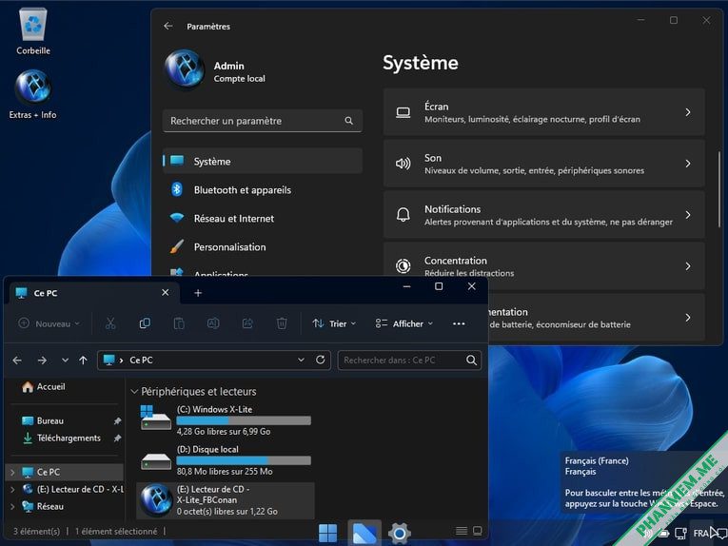Select the (D:) Disque local drive
Image resolution: width=728 pixels, height=546 pixels.
click(x=226, y=460)
